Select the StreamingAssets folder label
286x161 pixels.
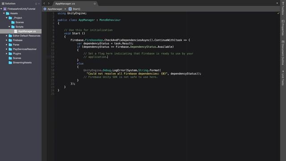[22, 63]
